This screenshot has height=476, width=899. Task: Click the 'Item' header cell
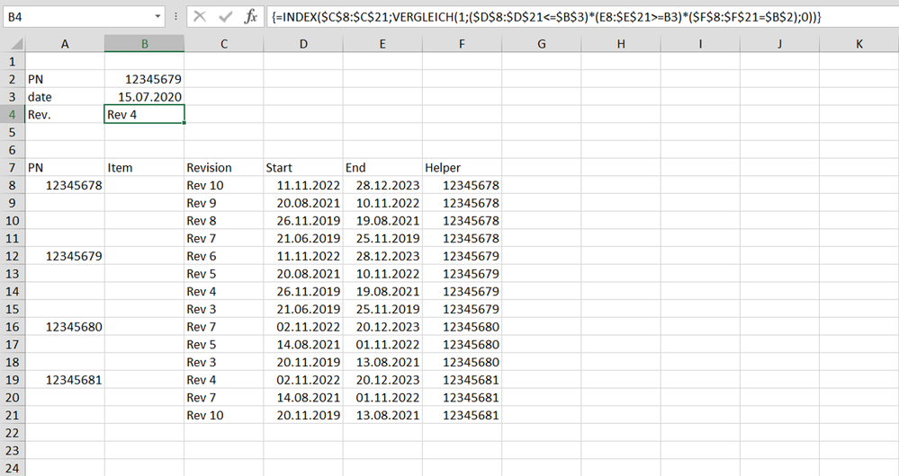pyautogui.click(x=145, y=168)
